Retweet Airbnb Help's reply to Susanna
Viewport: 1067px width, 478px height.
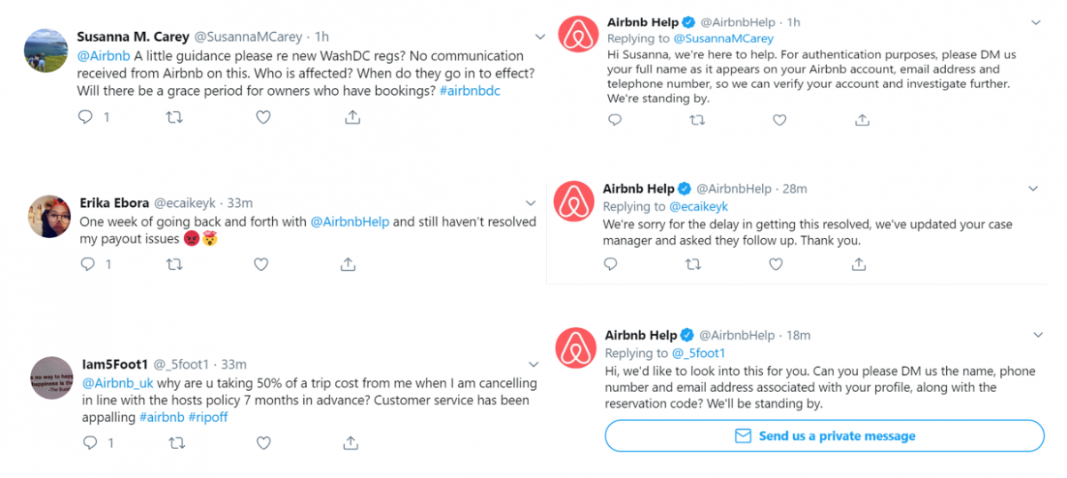point(696,120)
